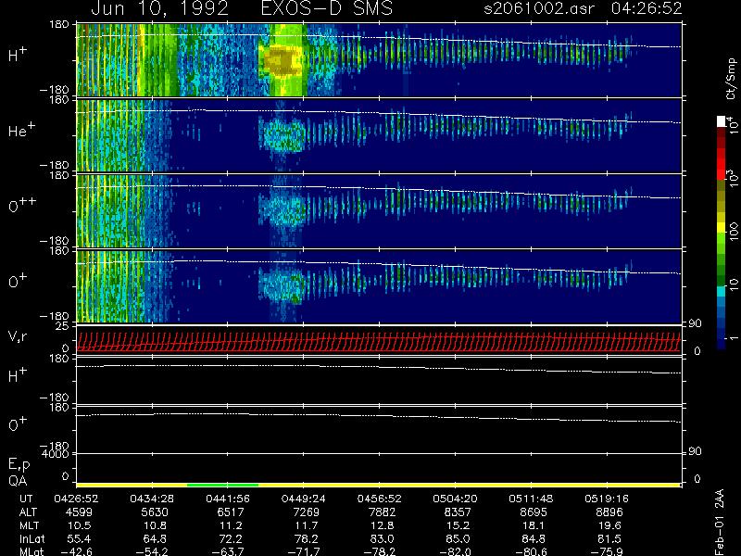Click the 'UT' row label
This screenshot has height=556, width=741.
click(x=27, y=499)
